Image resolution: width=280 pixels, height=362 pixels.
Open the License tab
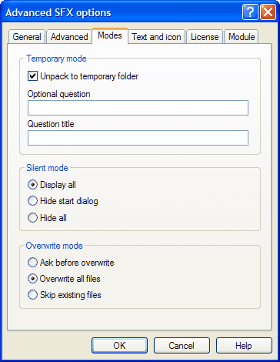(205, 37)
